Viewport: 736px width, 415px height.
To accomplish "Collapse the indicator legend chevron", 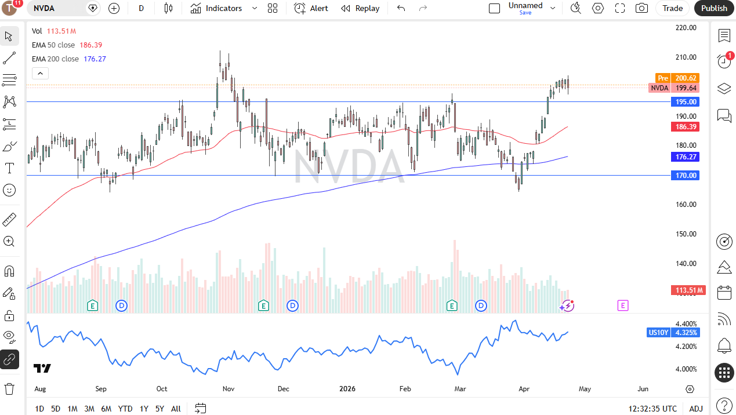I will coord(40,73).
